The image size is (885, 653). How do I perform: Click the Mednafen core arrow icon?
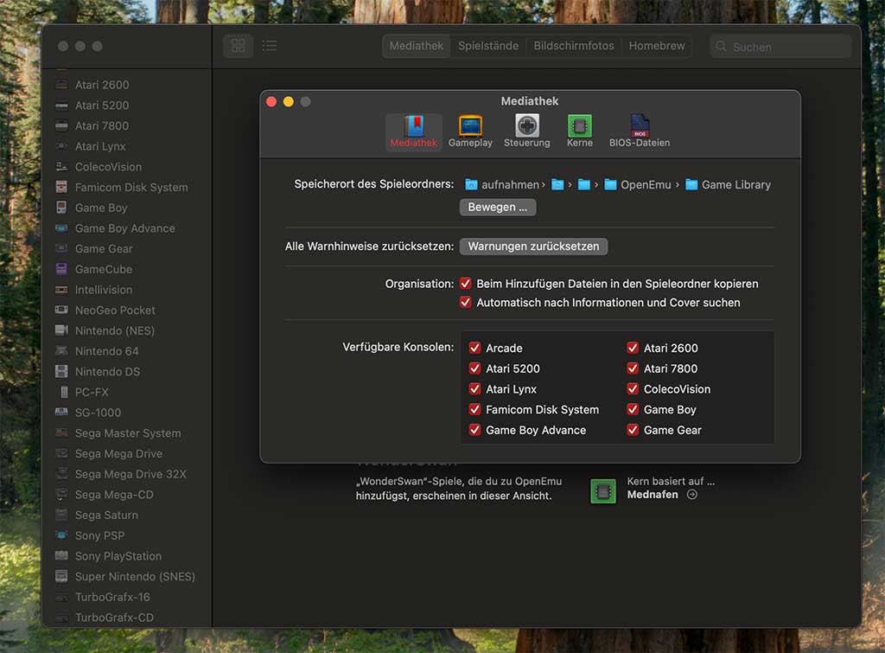(x=692, y=494)
